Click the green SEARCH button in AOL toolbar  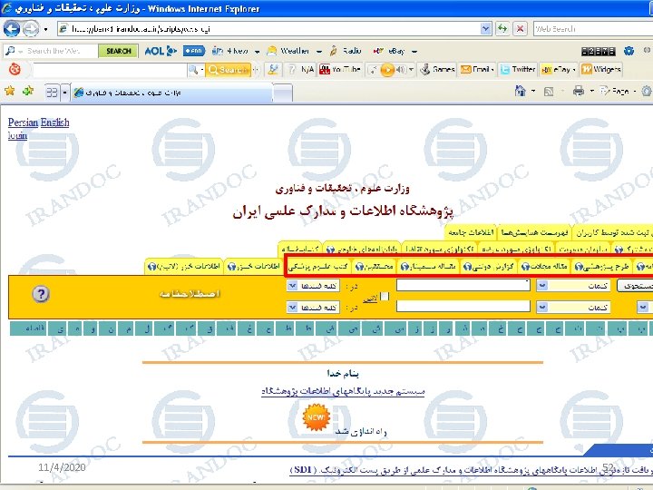118,51
